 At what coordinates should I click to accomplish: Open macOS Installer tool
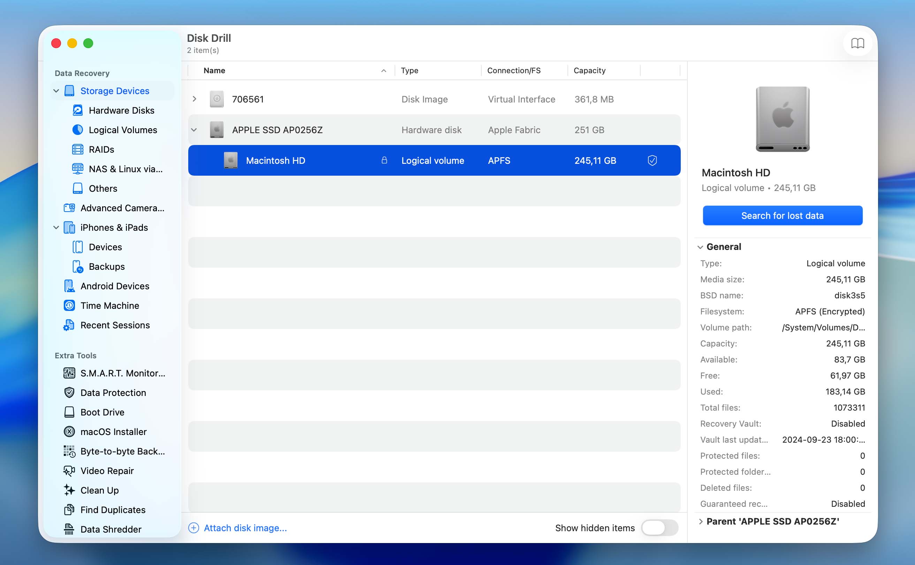tap(113, 432)
